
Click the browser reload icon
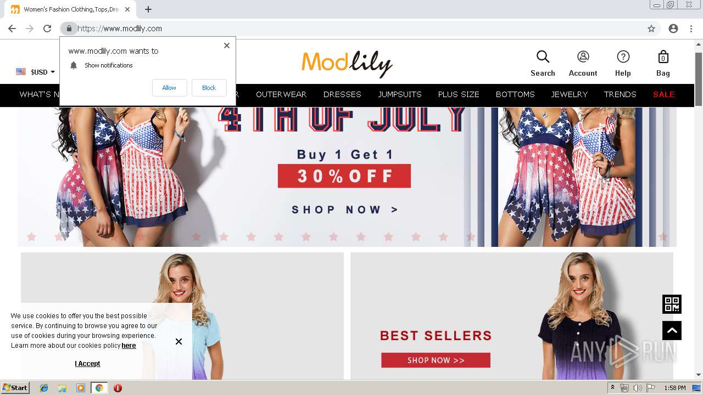point(47,29)
